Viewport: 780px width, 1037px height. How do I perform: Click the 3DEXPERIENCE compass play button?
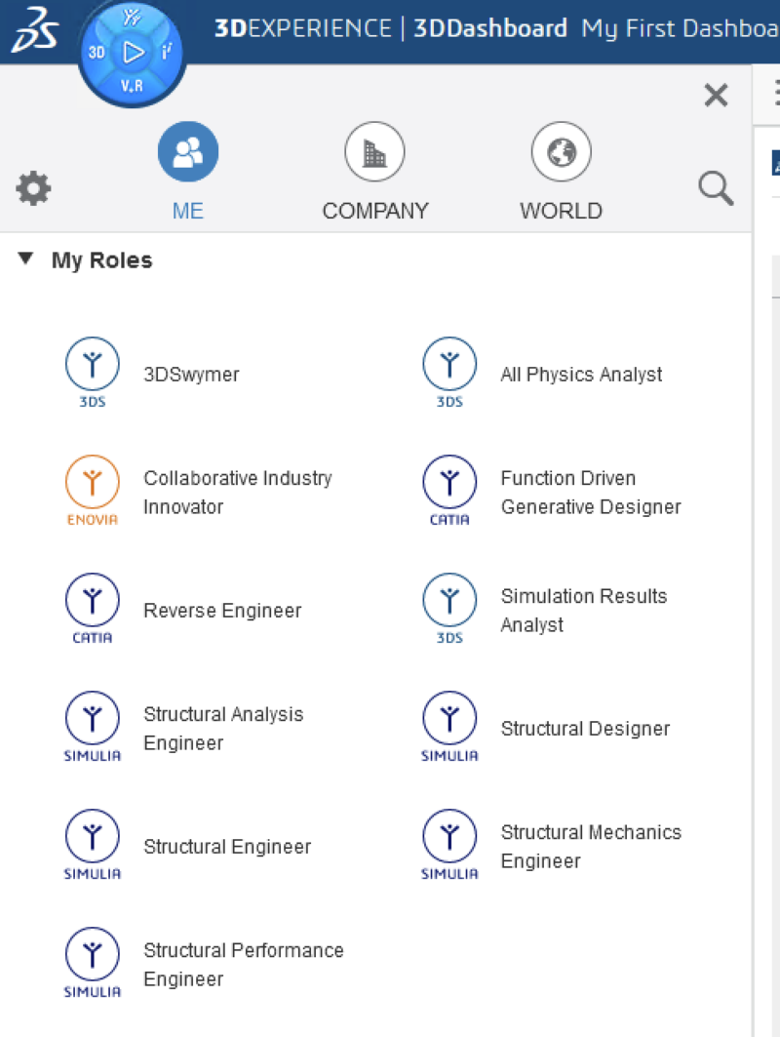pos(131,51)
